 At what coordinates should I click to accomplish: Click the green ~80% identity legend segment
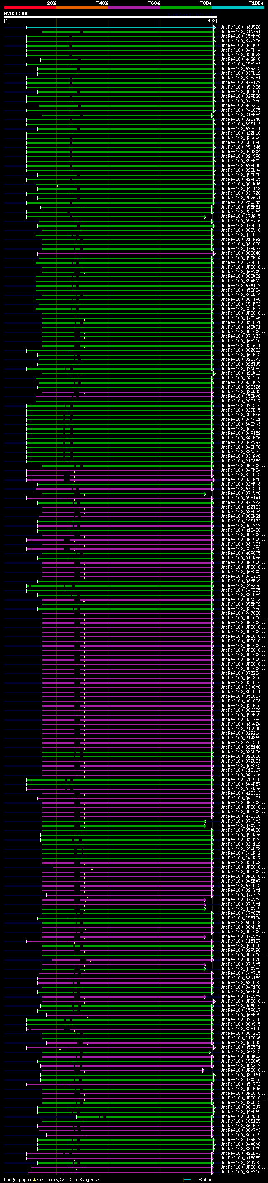coord(186,8)
